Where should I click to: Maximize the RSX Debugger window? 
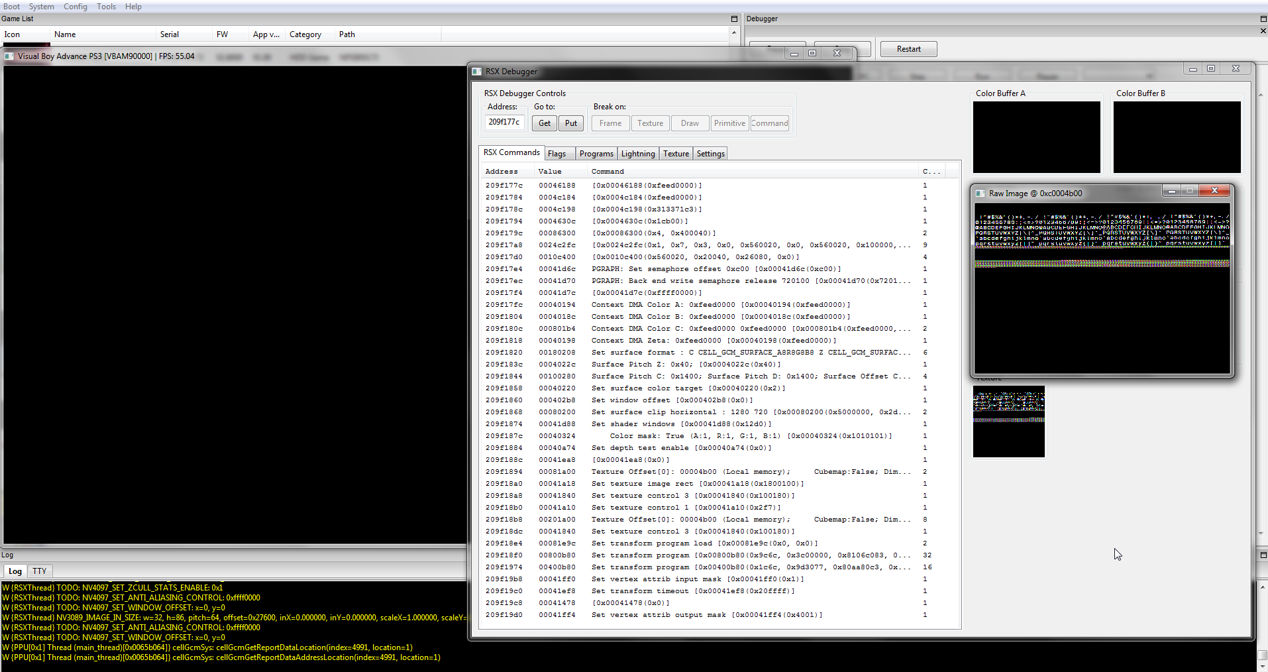[x=1211, y=69]
